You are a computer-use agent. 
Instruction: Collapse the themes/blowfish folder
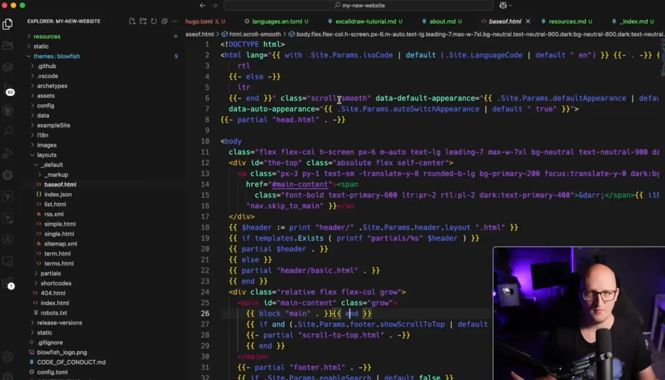(x=29, y=56)
